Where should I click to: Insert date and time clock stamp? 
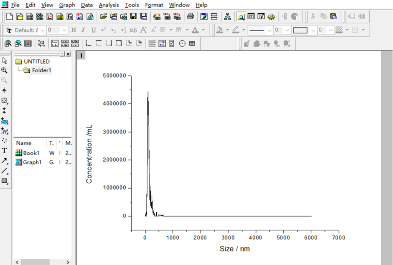tap(182, 43)
